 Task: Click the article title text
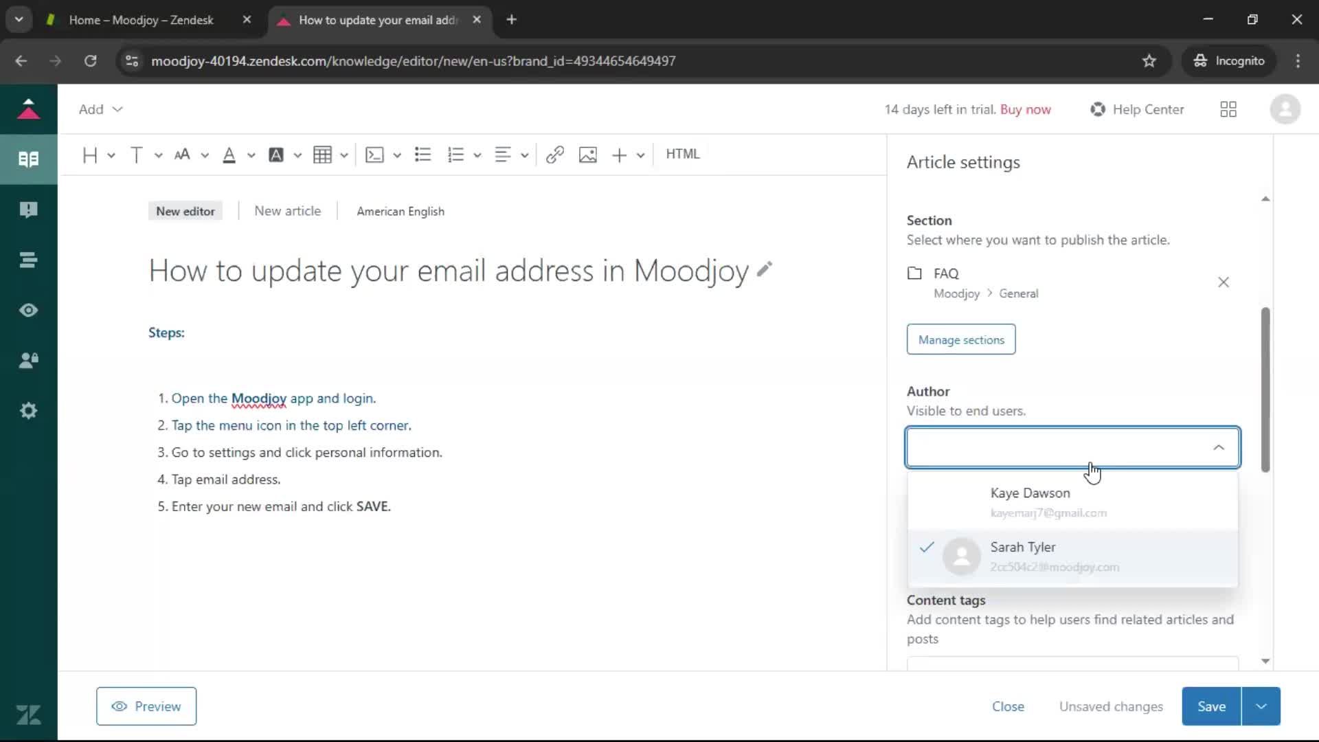click(x=449, y=270)
